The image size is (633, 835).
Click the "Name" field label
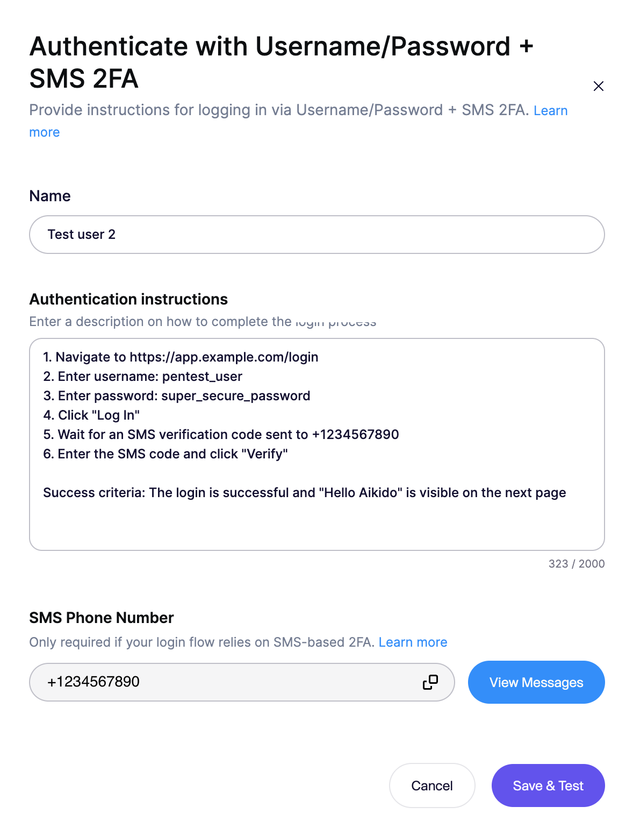pyautogui.click(x=50, y=196)
